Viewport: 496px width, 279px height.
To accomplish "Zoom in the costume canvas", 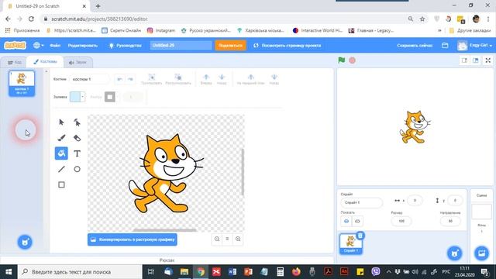I will (238, 239).
